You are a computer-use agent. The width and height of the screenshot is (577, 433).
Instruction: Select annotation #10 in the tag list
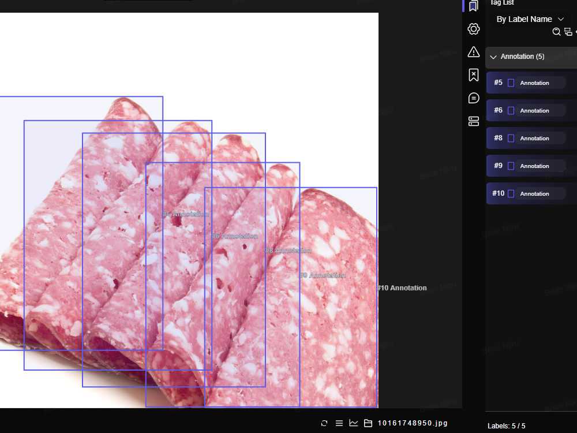531,193
